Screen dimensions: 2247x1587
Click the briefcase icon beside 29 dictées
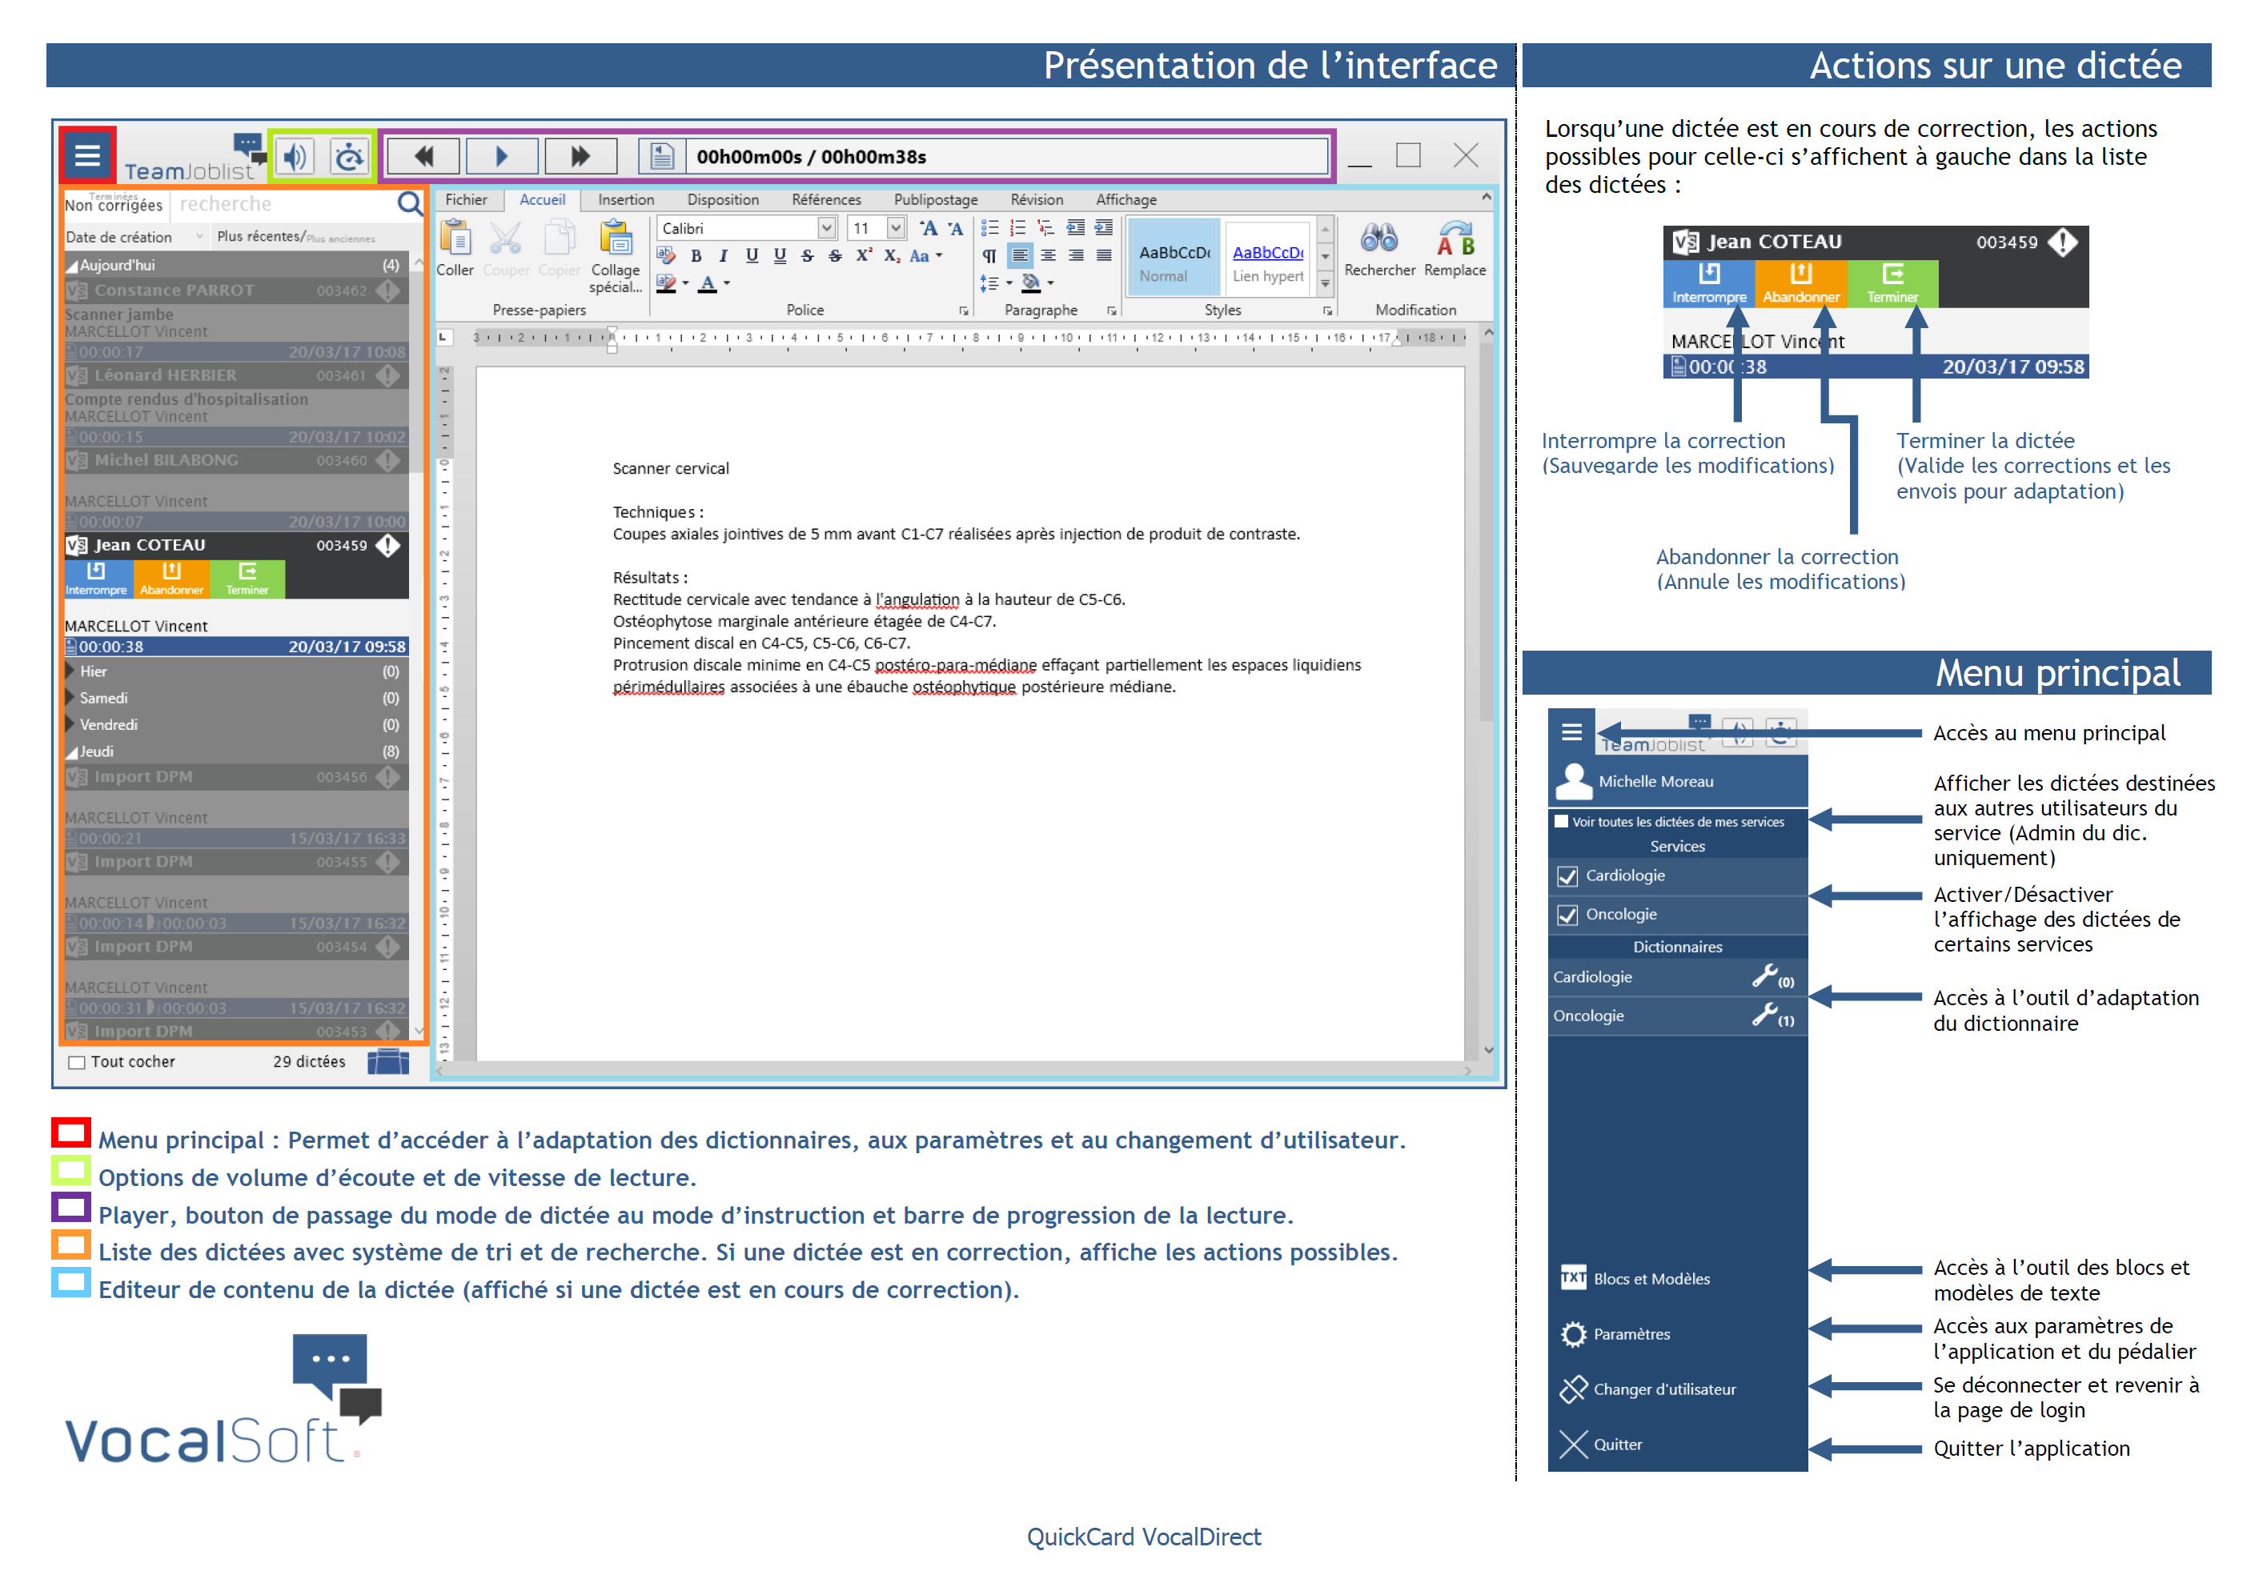(388, 1061)
